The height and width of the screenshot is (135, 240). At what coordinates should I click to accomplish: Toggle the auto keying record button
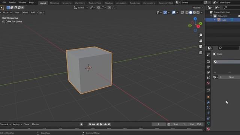tap(81, 124)
